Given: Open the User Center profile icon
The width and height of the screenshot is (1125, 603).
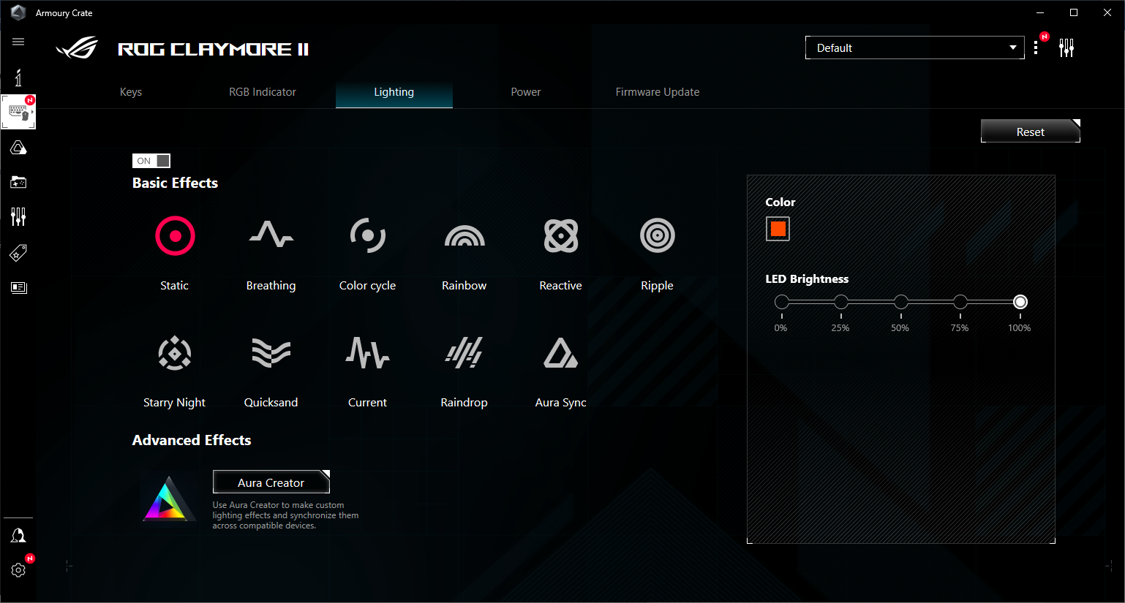Looking at the screenshot, I should [x=18, y=536].
